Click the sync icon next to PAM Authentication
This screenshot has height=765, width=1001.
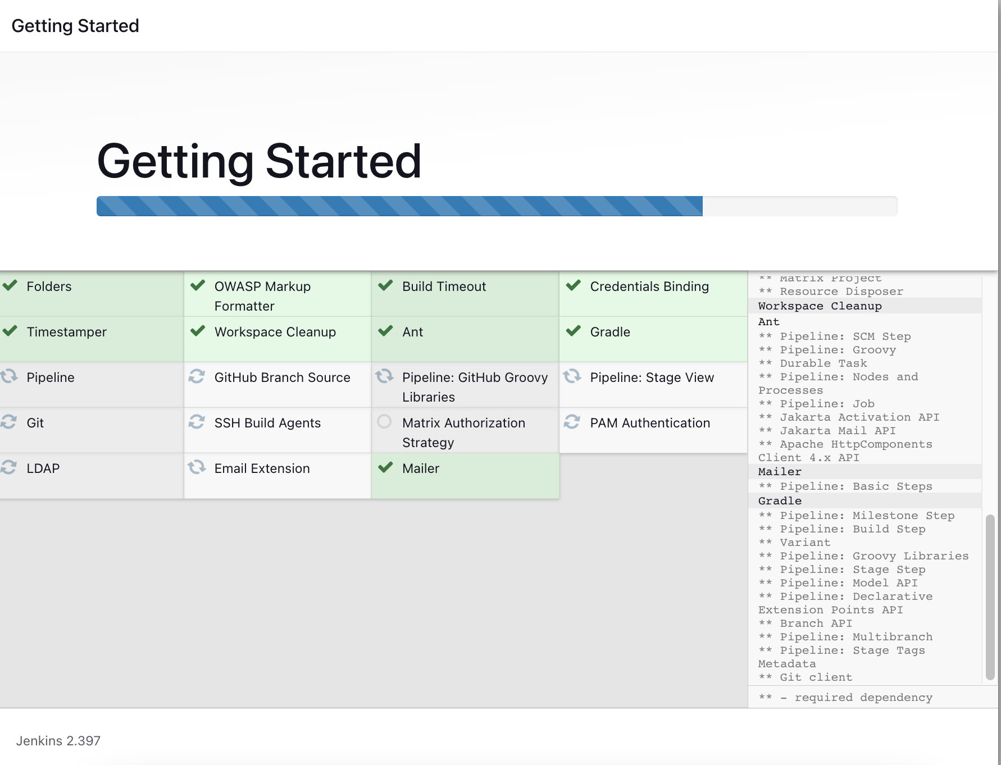coord(572,422)
